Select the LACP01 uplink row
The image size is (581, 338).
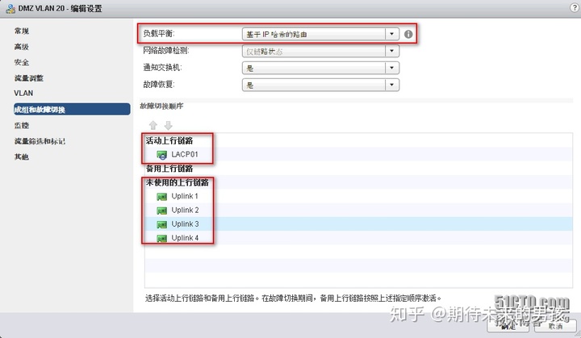358,155
